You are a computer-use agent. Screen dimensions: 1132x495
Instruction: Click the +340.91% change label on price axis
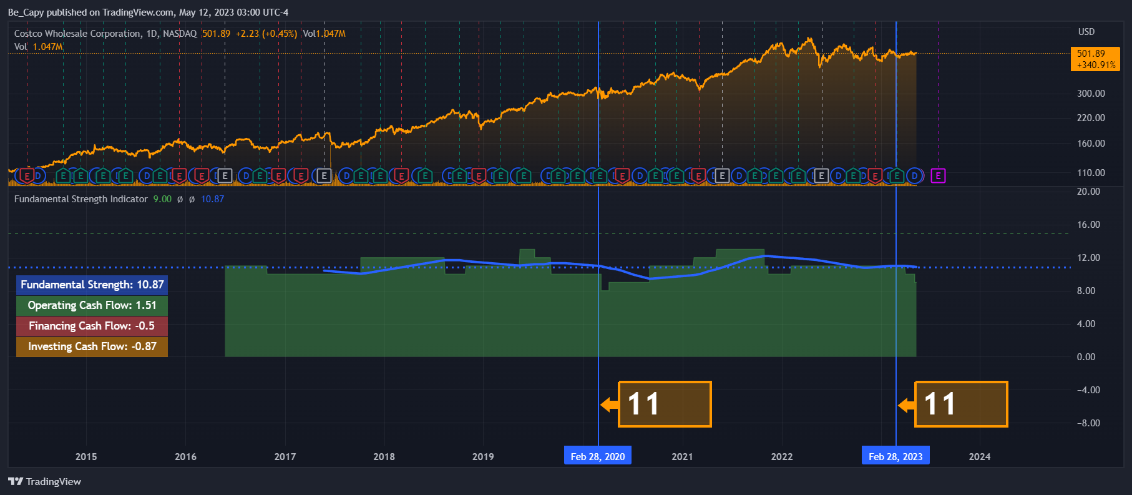(1096, 65)
